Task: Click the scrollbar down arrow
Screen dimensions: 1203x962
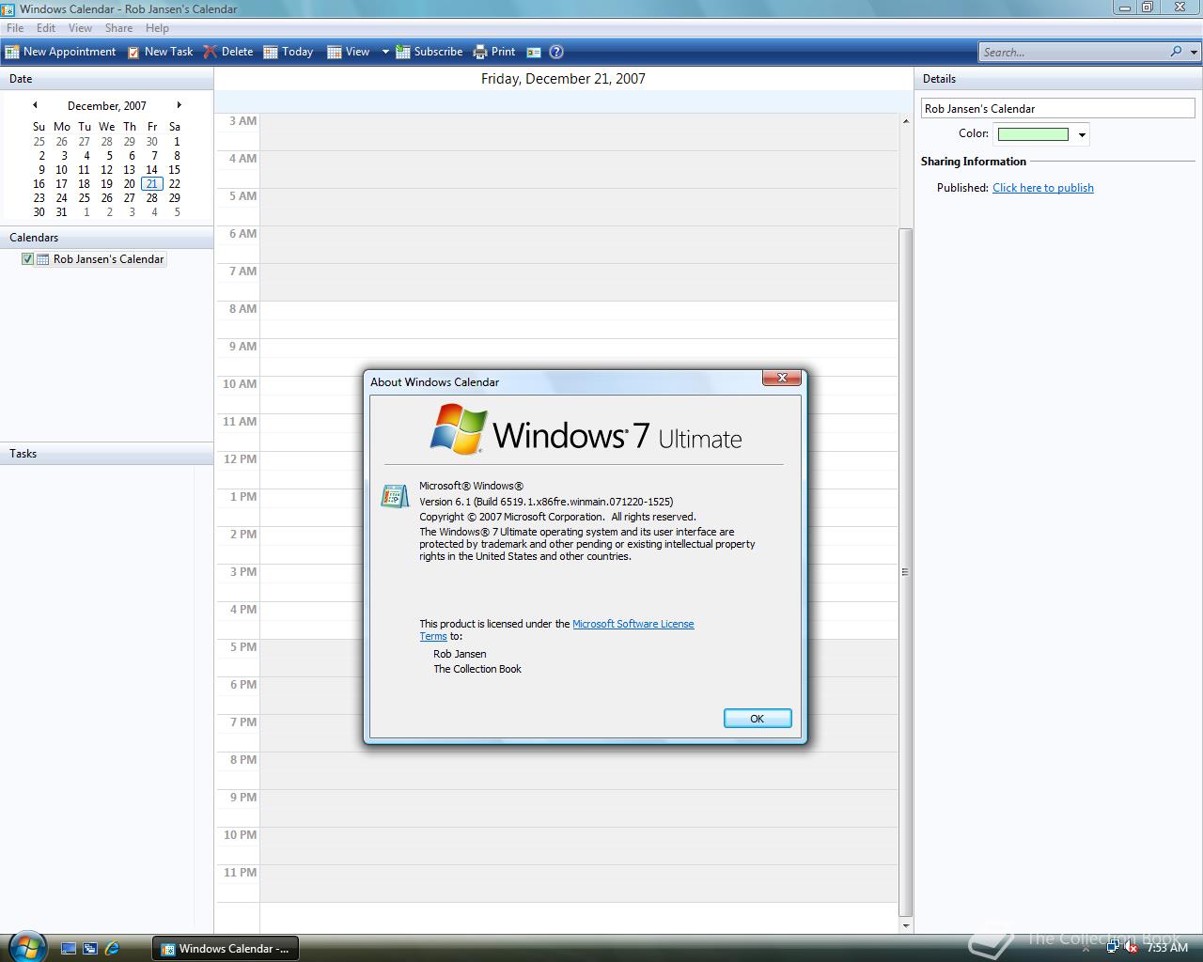Action: coord(906,925)
